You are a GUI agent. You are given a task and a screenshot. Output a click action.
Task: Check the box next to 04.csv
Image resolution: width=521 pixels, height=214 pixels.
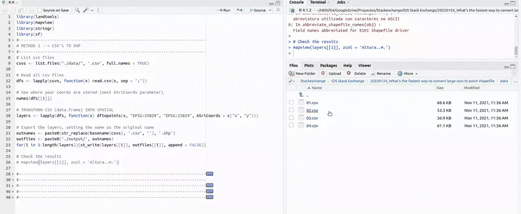[292, 125]
